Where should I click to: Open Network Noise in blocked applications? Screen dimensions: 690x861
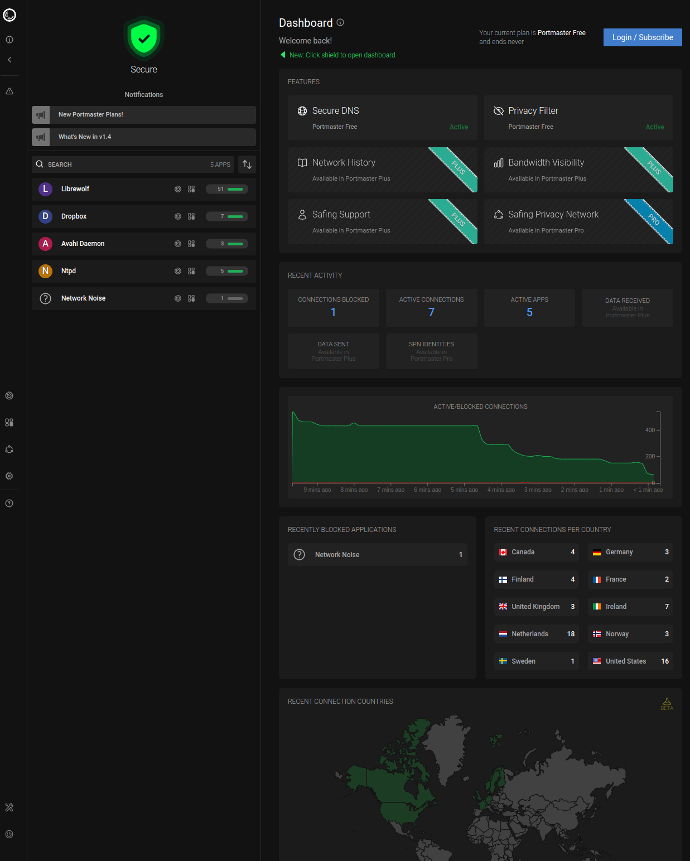(x=378, y=555)
